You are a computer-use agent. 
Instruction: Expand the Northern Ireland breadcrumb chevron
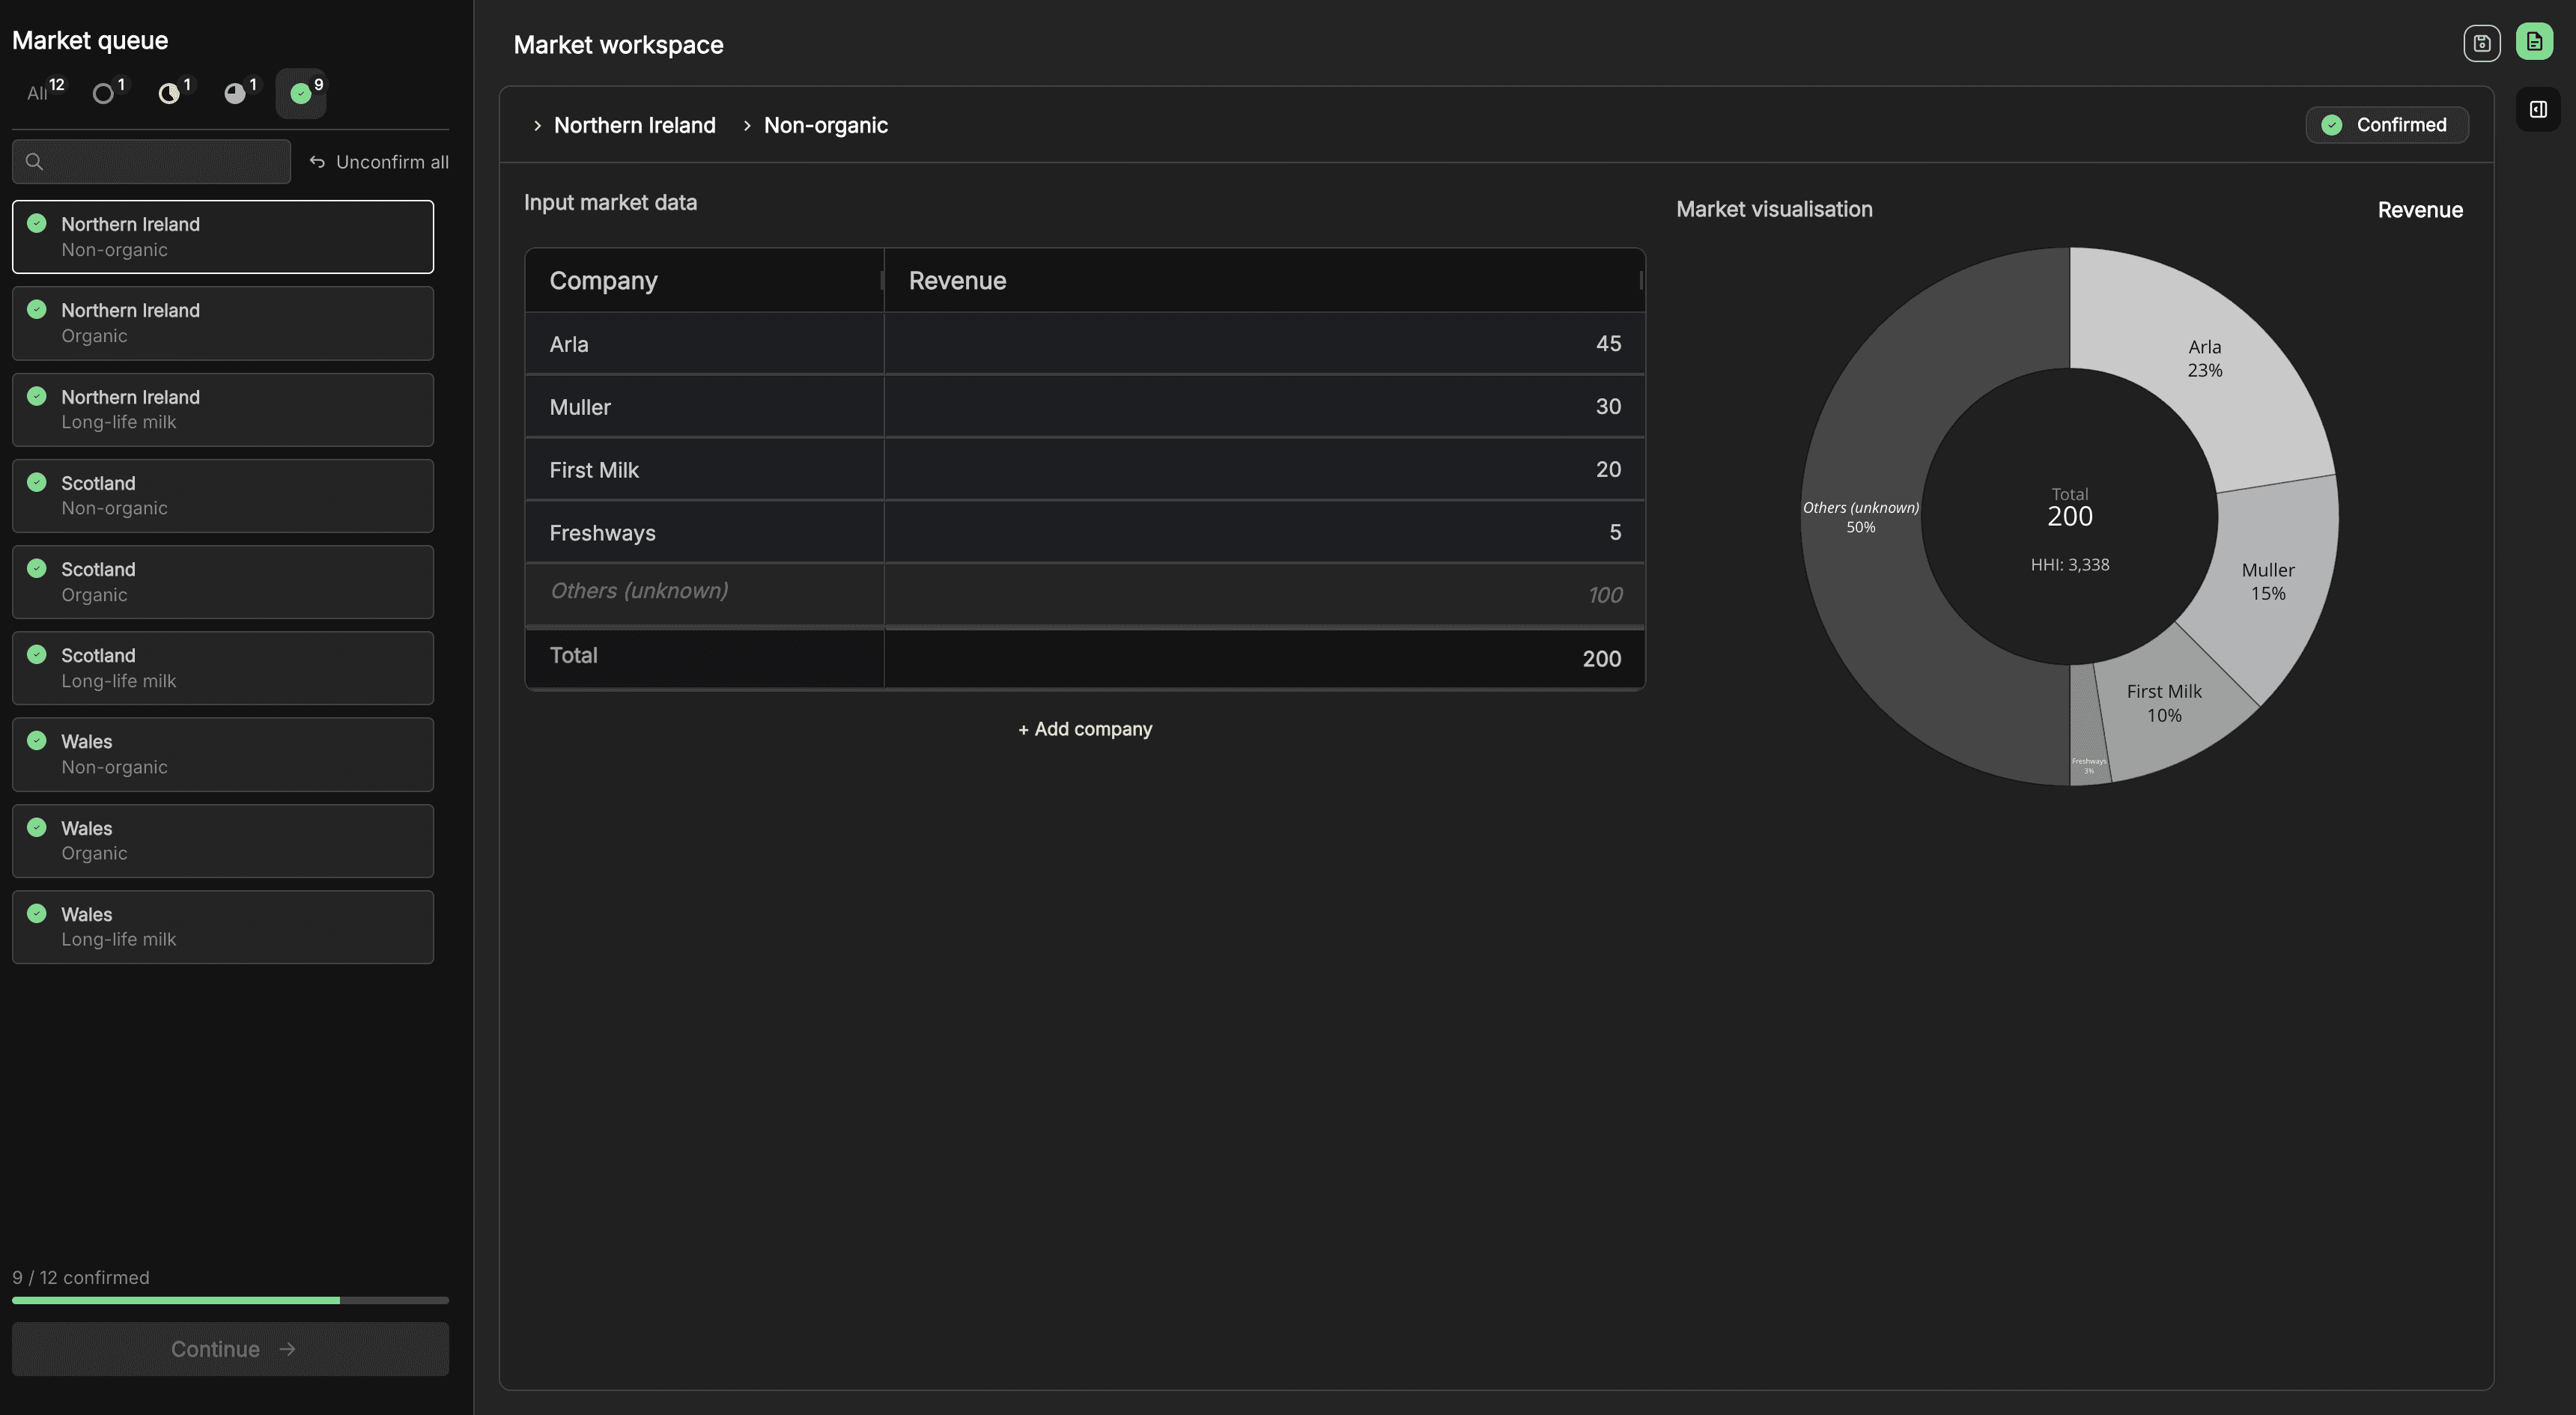pyautogui.click(x=537, y=126)
